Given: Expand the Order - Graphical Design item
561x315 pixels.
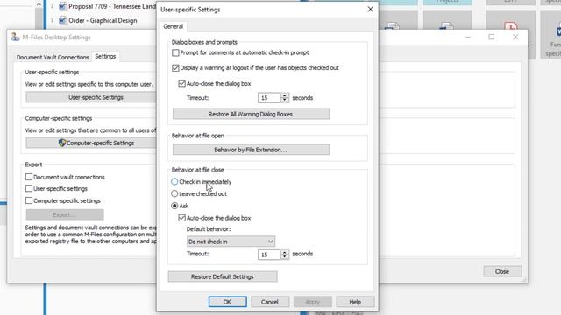Looking at the screenshot, I should [52, 21].
